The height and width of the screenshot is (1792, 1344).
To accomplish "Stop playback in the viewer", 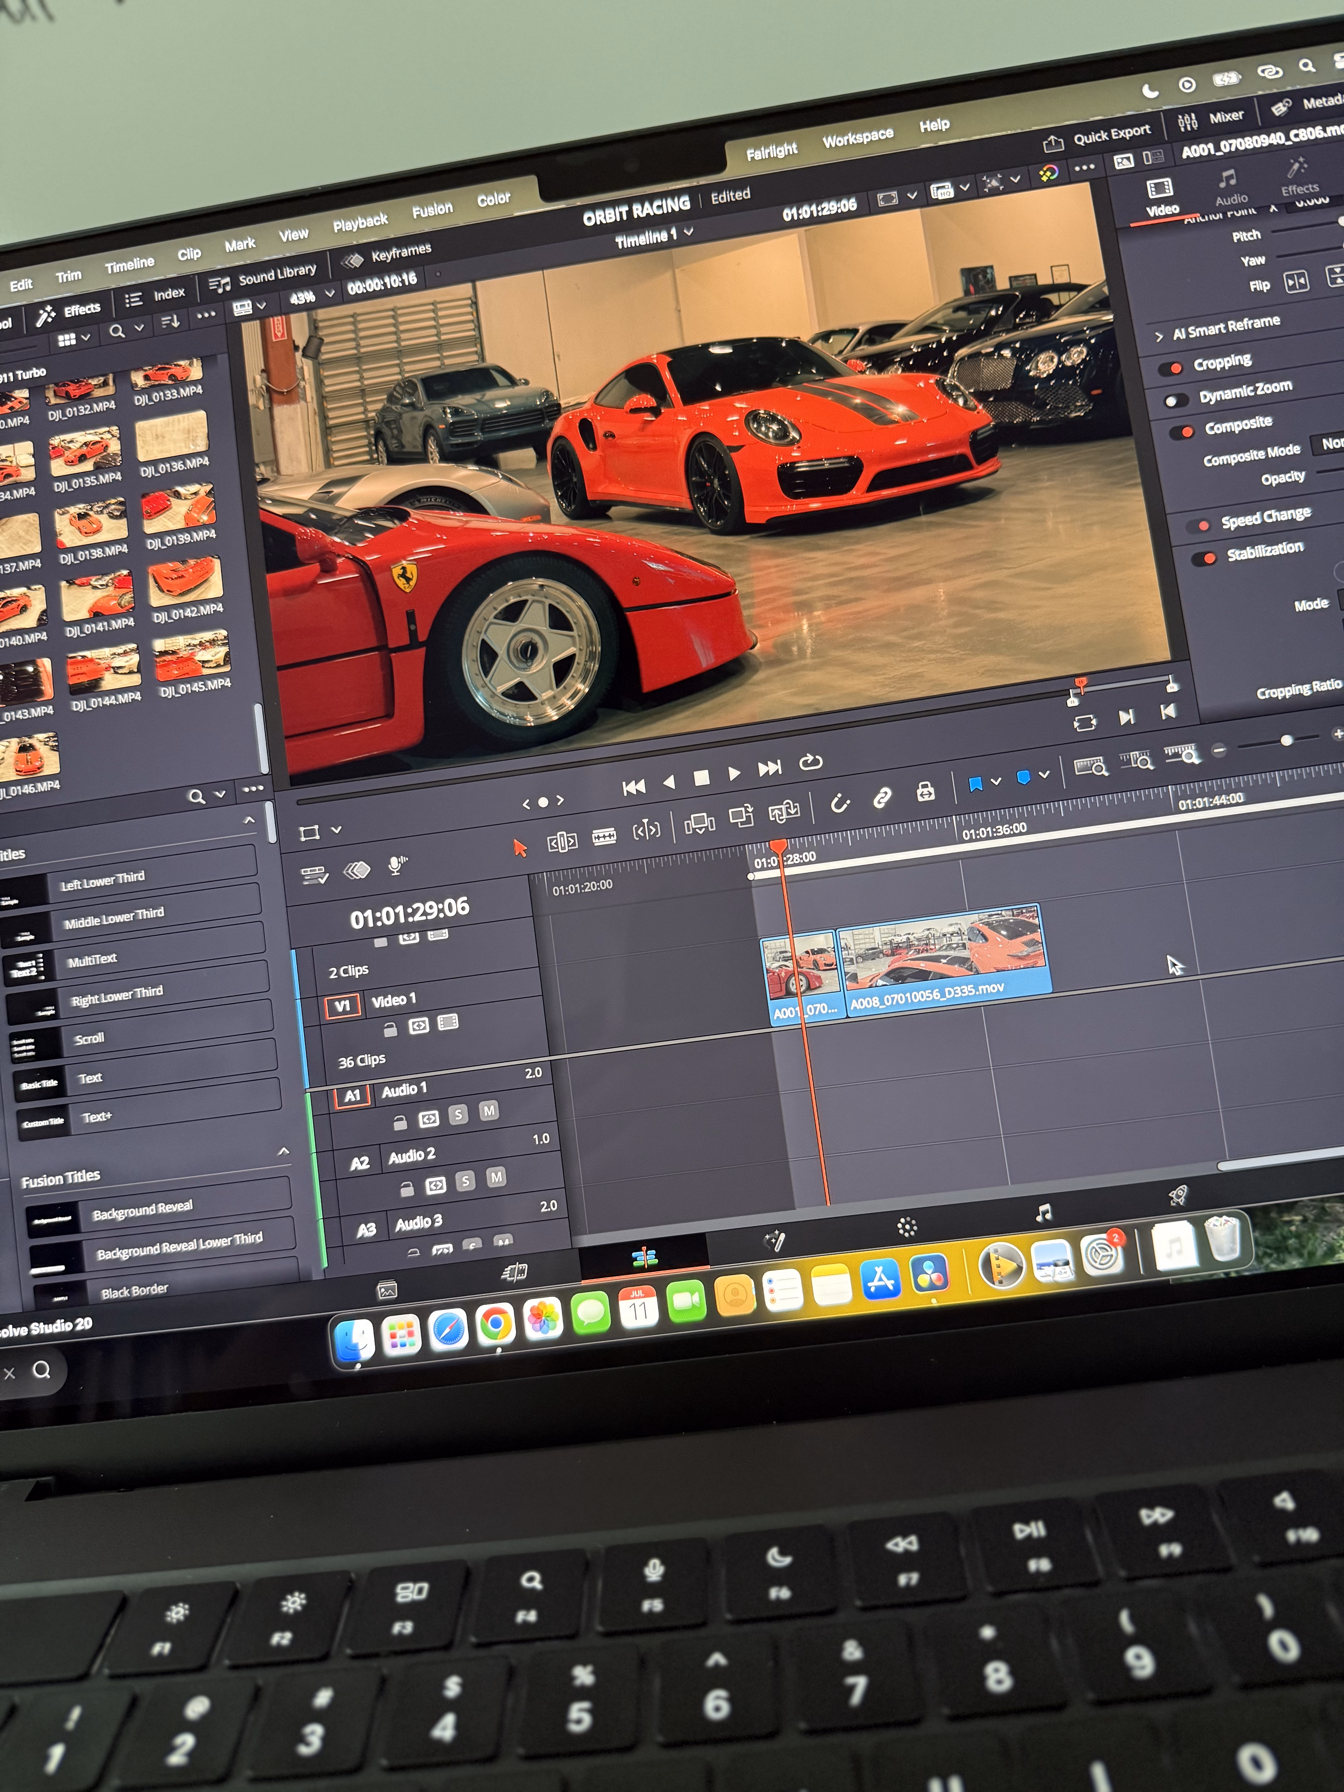I will pos(701,778).
